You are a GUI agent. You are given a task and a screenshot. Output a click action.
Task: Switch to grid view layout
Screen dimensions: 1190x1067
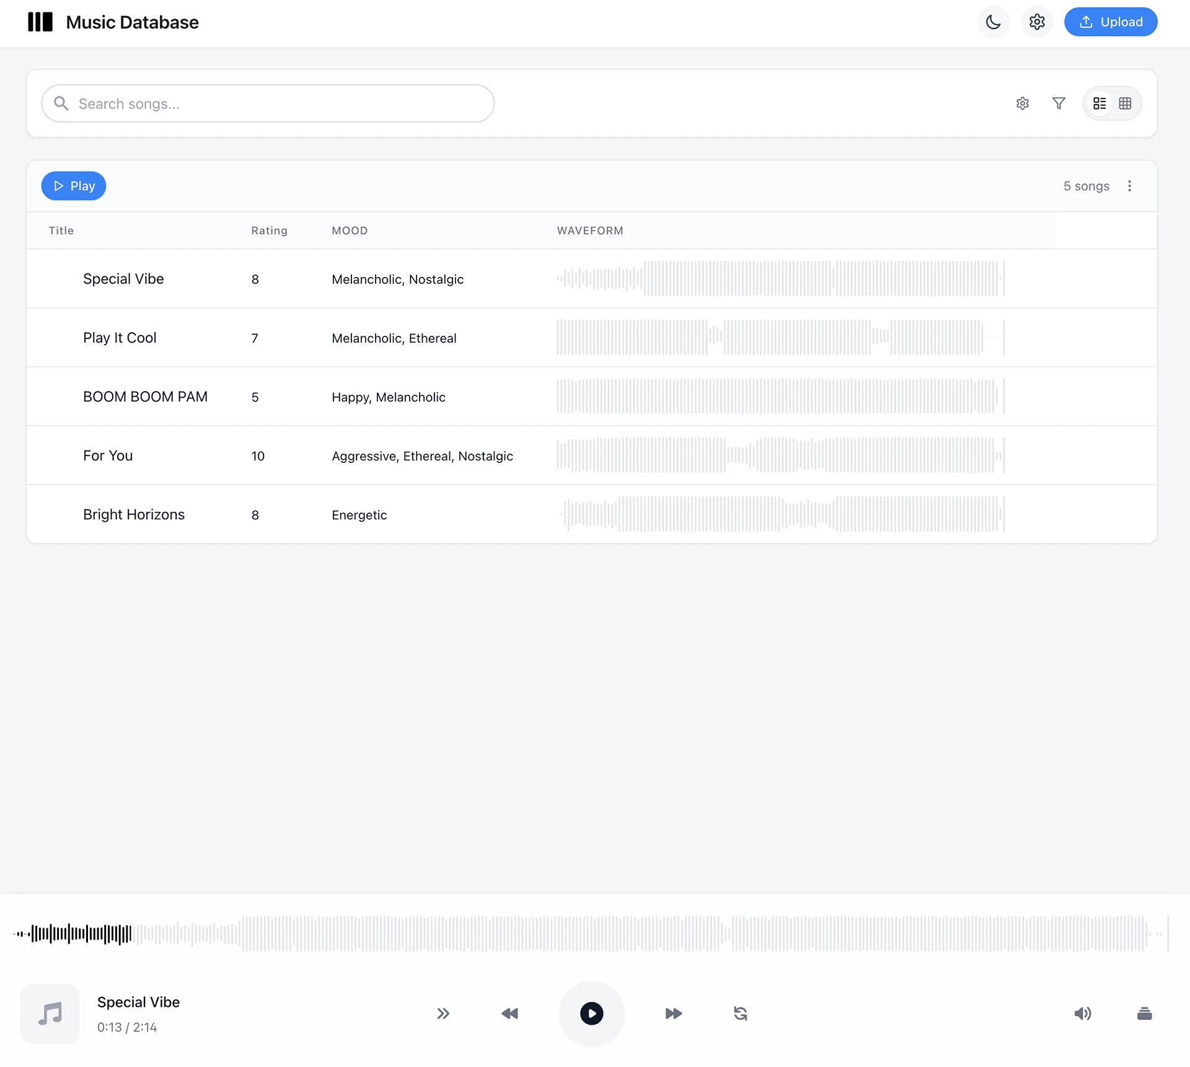click(1125, 103)
